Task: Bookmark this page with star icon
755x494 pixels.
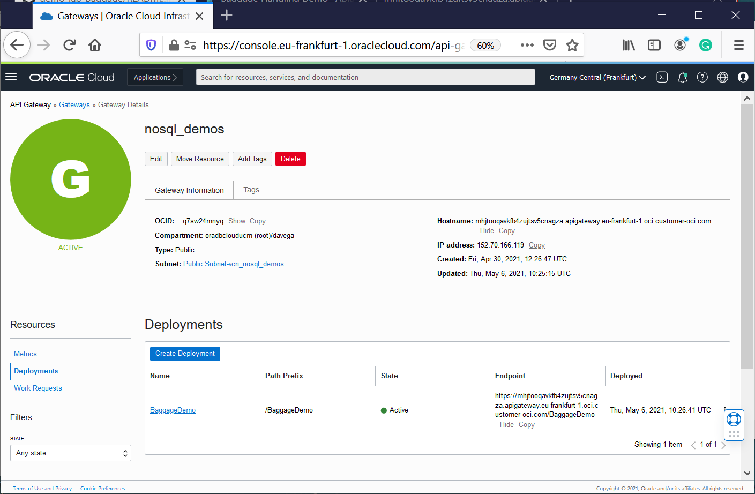Action: (572, 45)
